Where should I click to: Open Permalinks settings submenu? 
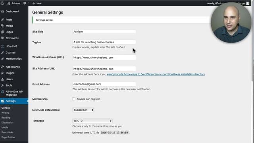pos(7,132)
